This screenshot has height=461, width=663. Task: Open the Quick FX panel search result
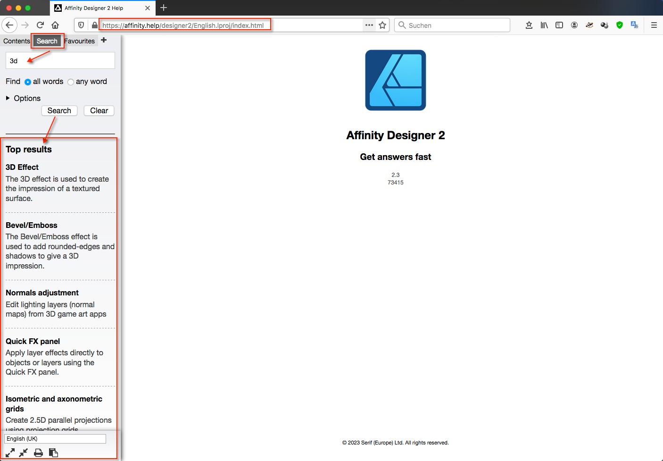pyautogui.click(x=33, y=341)
